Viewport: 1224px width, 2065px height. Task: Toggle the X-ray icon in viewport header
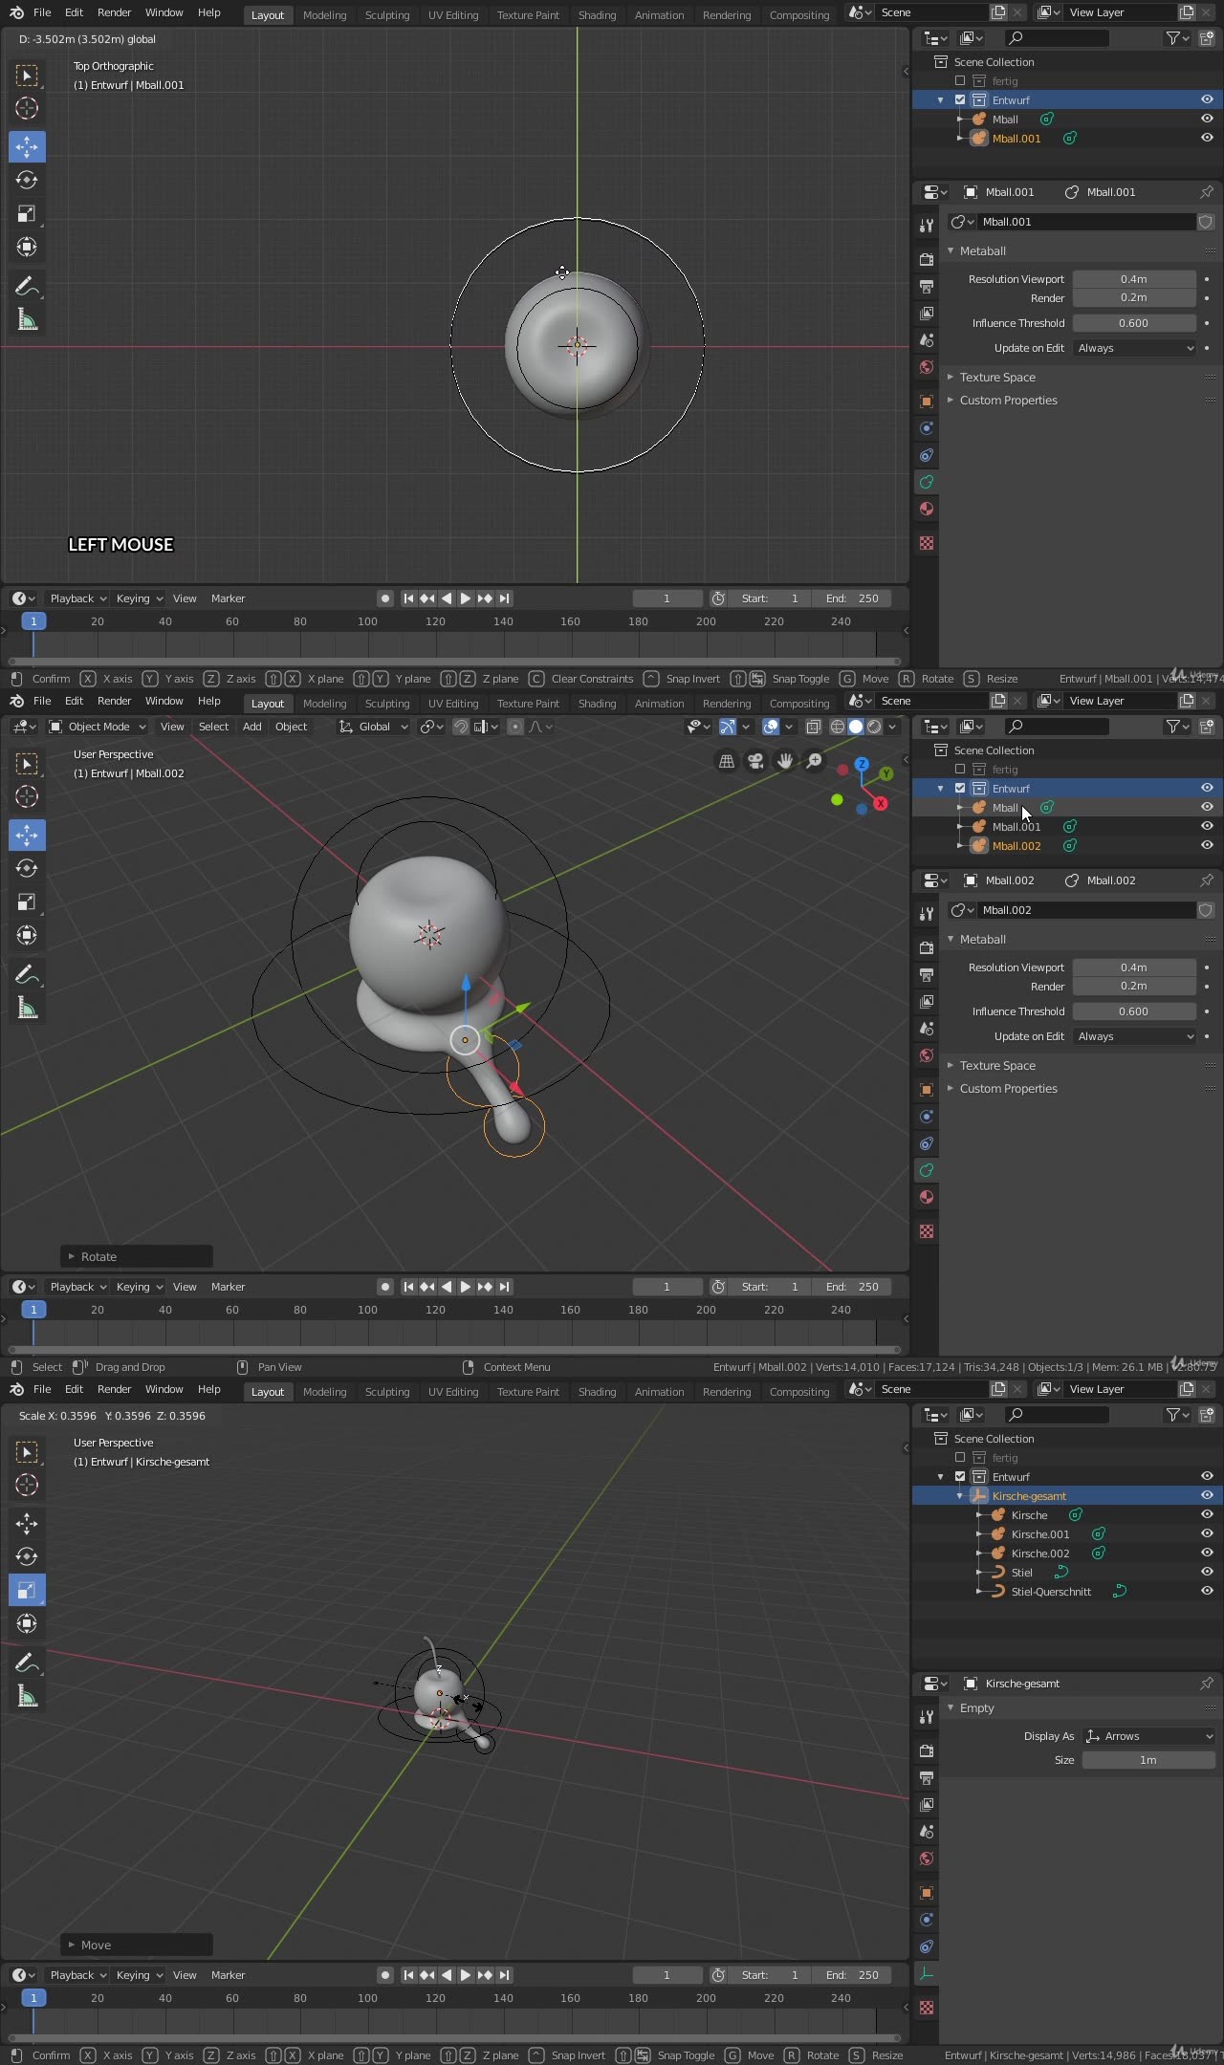(814, 727)
